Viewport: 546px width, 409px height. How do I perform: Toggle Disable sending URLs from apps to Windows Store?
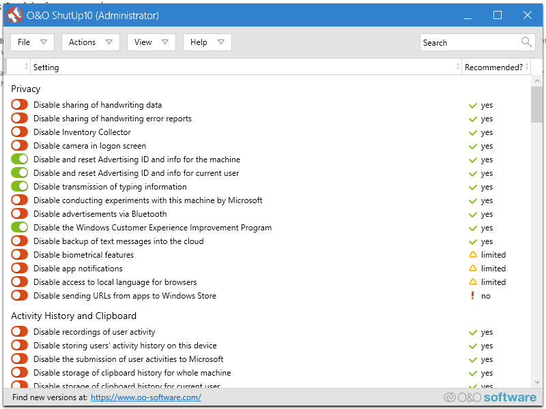tap(19, 295)
